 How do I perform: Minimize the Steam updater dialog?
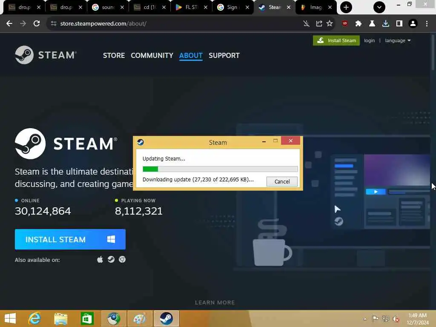[x=264, y=141]
